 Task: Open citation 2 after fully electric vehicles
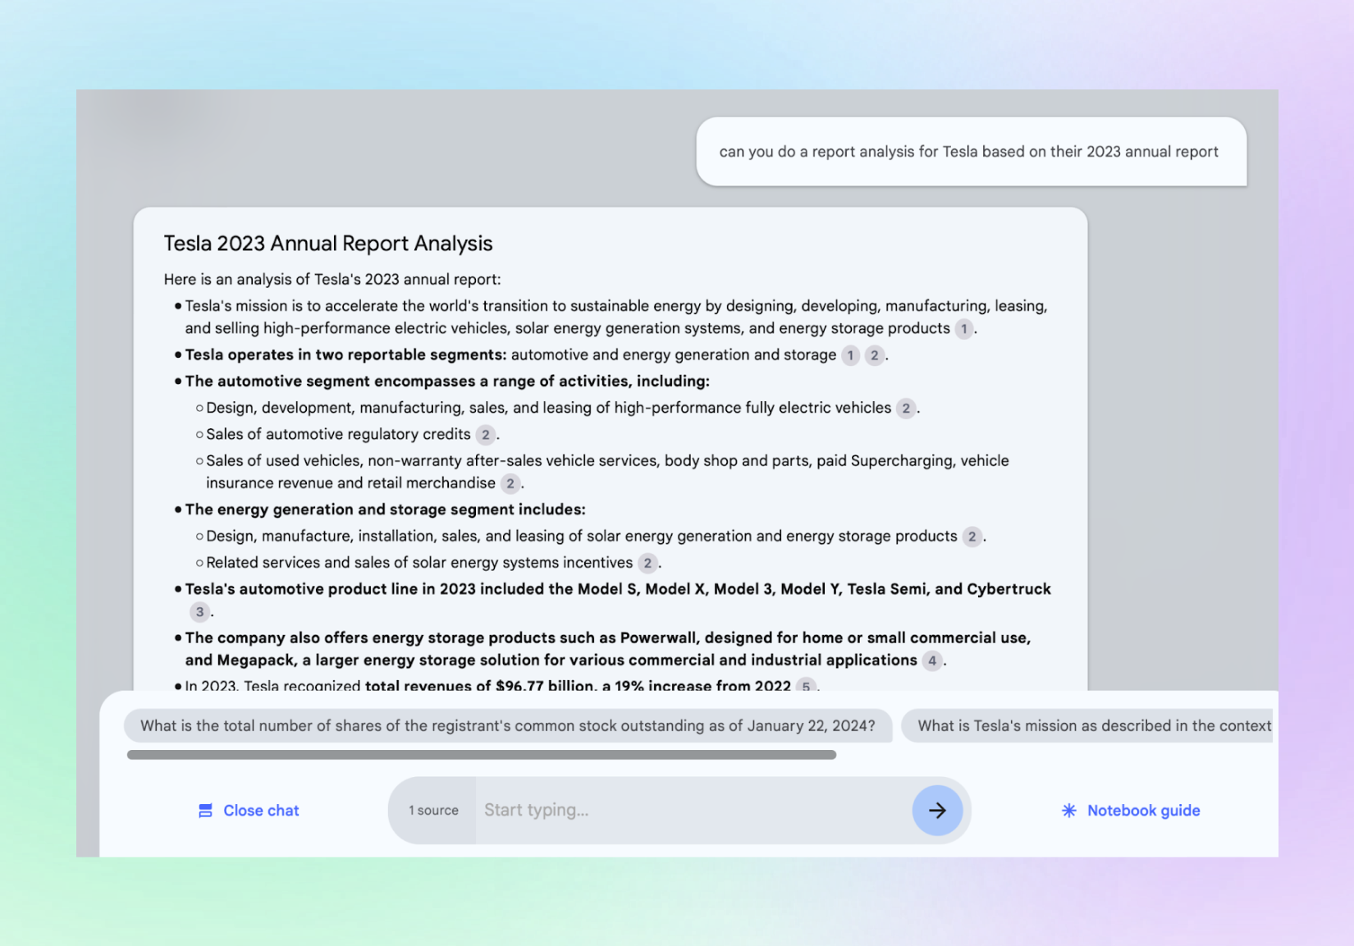(x=906, y=409)
